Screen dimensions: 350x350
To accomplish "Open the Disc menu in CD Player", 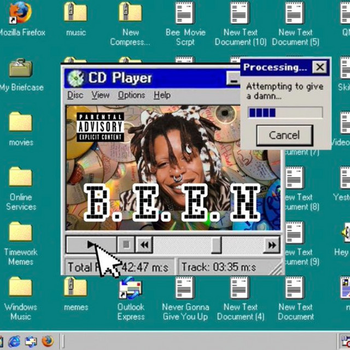I will coord(75,95).
